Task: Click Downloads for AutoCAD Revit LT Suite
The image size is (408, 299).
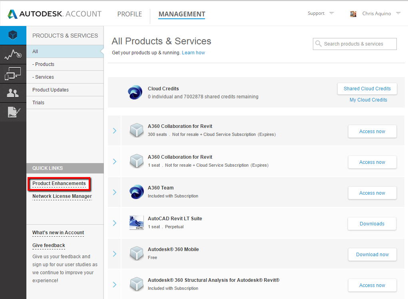Action: (x=372, y=224)
